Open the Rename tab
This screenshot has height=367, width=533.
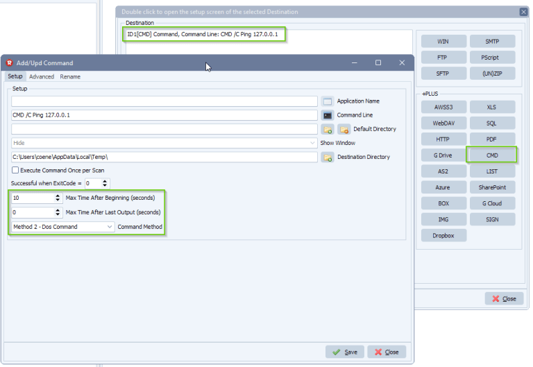[x=70, y=77]
